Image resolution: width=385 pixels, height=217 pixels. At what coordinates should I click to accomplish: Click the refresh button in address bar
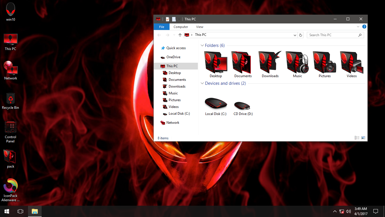300,35
